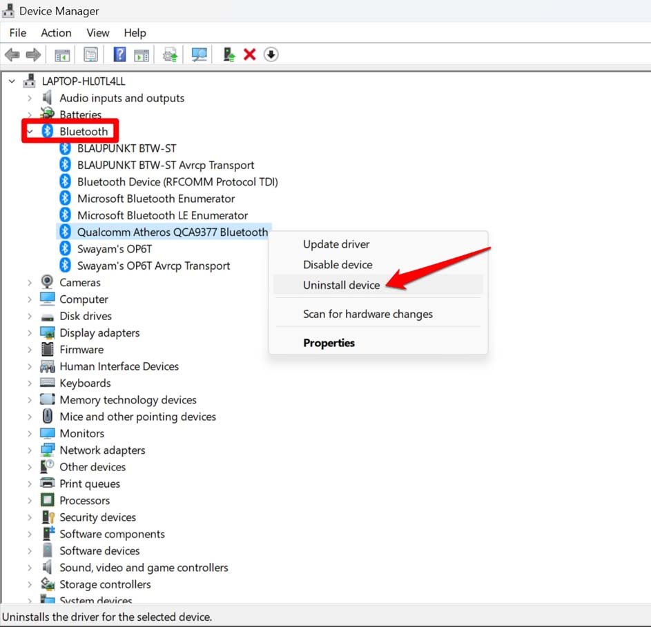Select Microsoft Bluetooth Enumerator
The height and width of the screenshot is (627, 651).
point(156,199)
